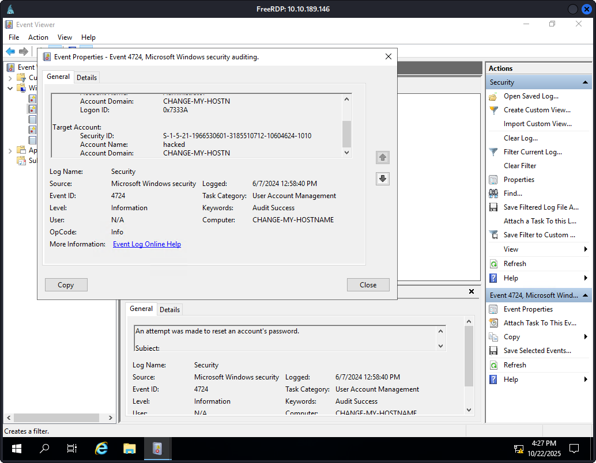The image size is (596, 463).
Task: Open the Windows Start menu
Action: pyautogui.click(x=17, y=449)
